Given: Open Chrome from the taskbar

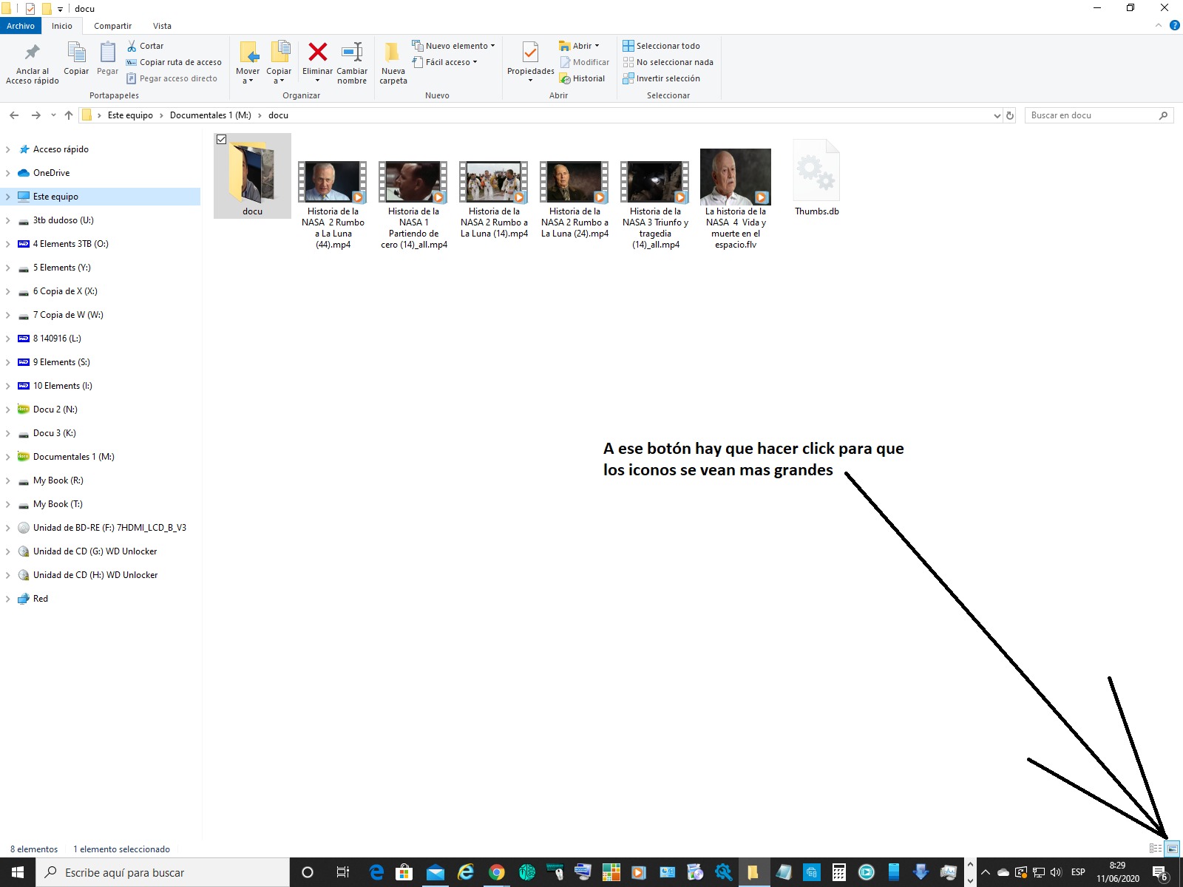Looking at the screenshot, I should click(496, 873).
